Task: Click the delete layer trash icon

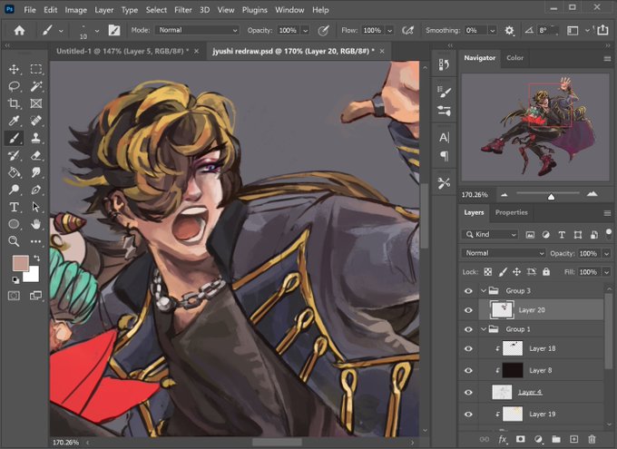Action: pyautogui.click(x=592, y=439)
